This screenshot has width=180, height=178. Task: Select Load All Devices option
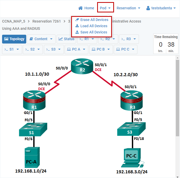91,26
